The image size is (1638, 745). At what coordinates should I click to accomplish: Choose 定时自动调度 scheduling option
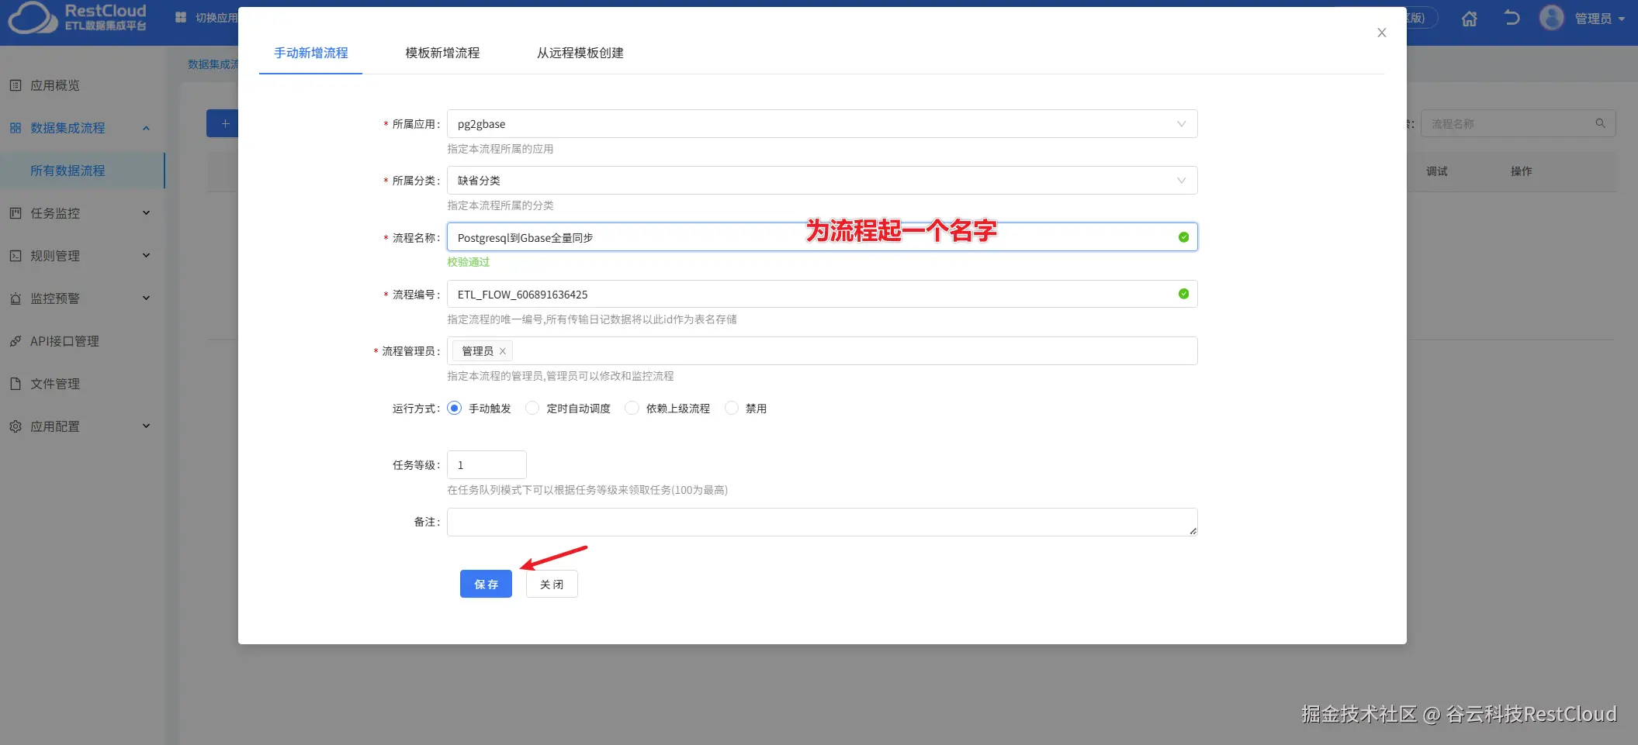(532, 408)
